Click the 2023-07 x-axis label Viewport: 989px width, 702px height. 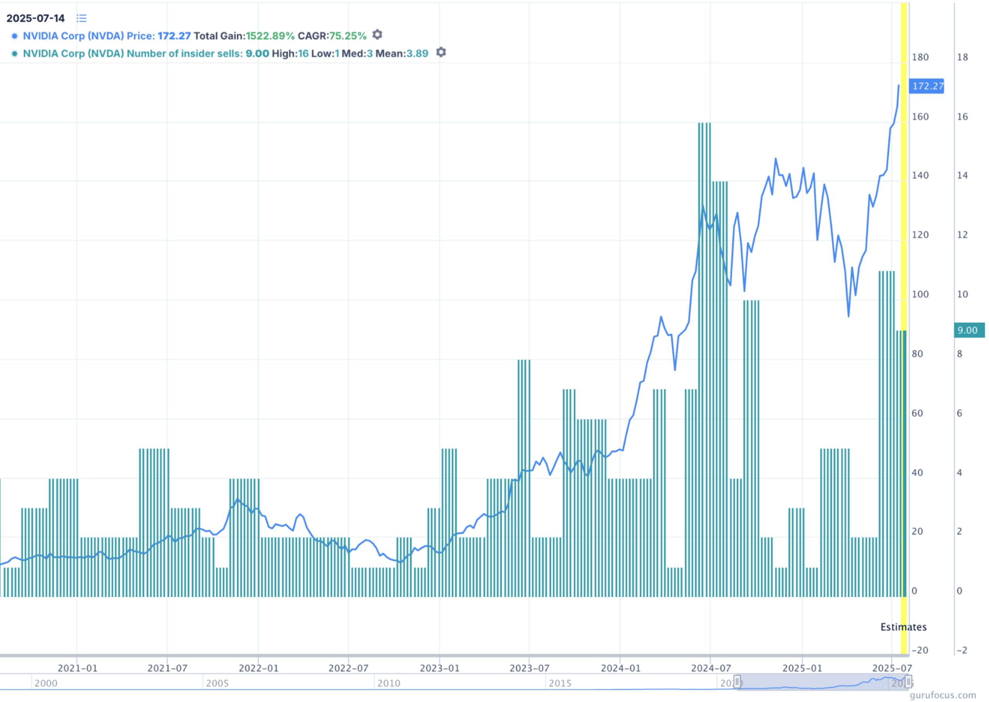530,668
